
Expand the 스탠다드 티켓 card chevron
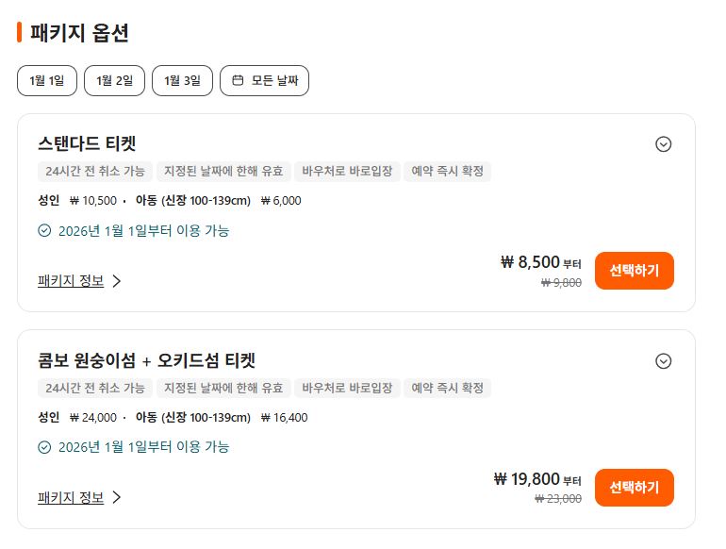click(663, 144)
